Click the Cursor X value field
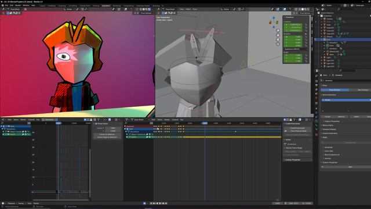 (113, 128)
